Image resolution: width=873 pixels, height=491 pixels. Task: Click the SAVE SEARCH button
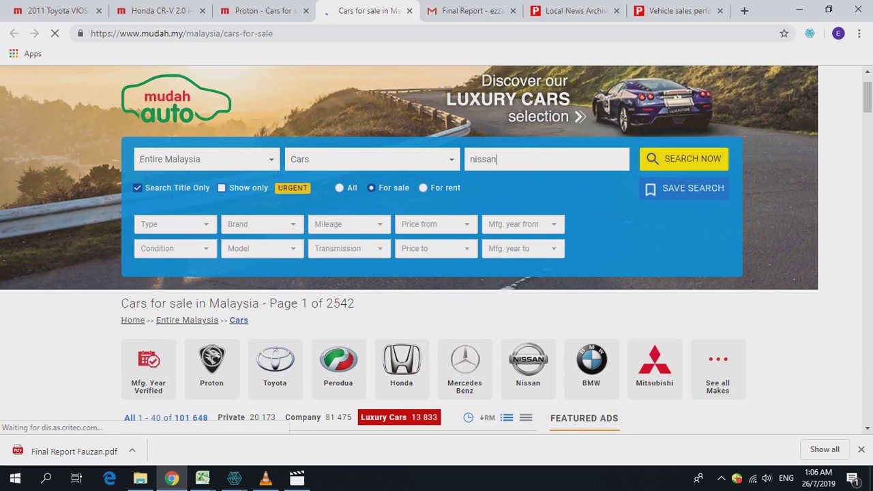pos(684,188)
